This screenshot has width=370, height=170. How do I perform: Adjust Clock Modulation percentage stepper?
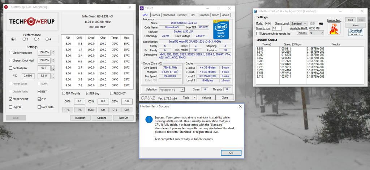(53, 53)
